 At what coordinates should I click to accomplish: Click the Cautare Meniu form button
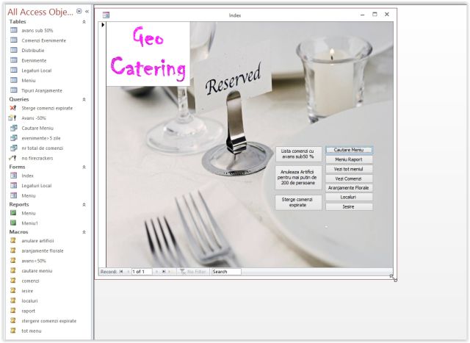(x=349, y=150)
